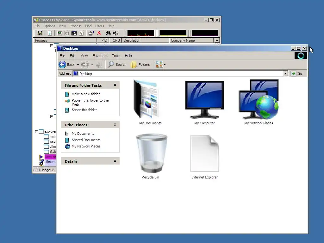This screenshot has width=324, height=243.
Task: Open System Information graph icon in Process Explorer
Action: [x=60, y=33]
